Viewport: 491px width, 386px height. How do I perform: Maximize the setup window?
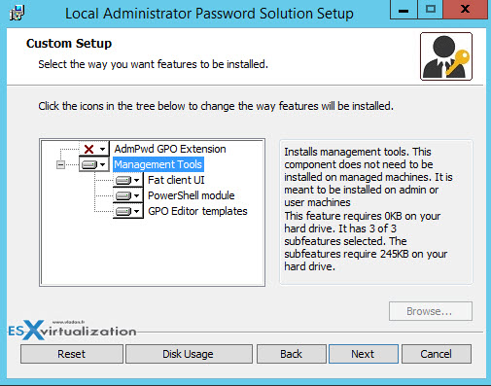430,10
